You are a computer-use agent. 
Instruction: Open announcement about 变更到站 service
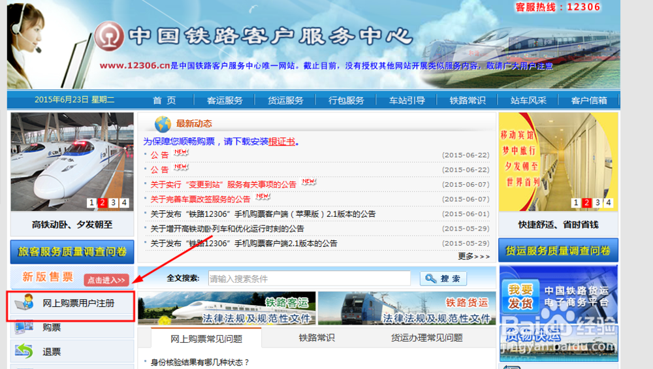223,184
